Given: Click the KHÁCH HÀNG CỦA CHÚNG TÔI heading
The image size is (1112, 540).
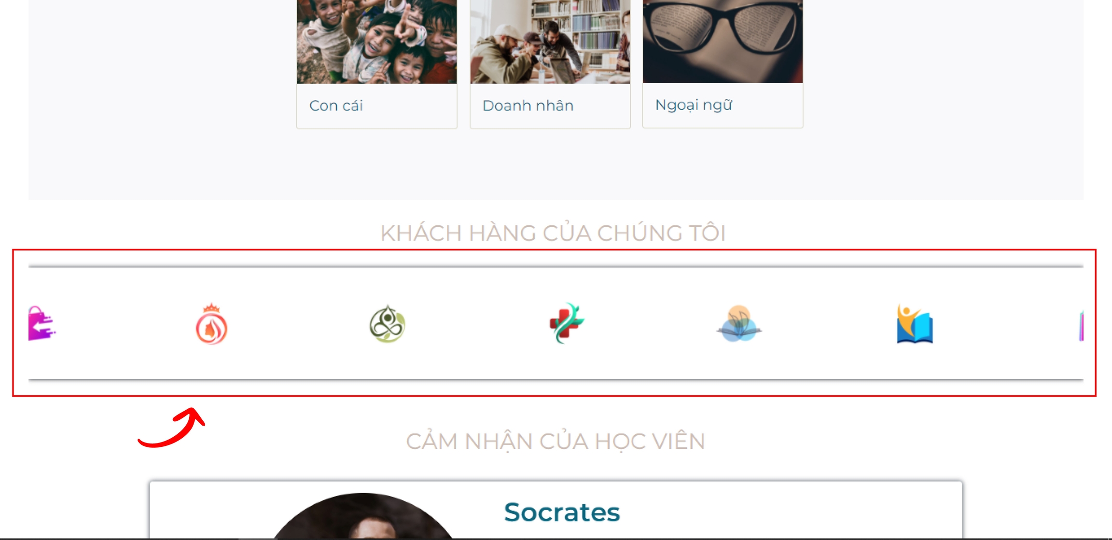Looking at the screenshot, I should [553, 233].
